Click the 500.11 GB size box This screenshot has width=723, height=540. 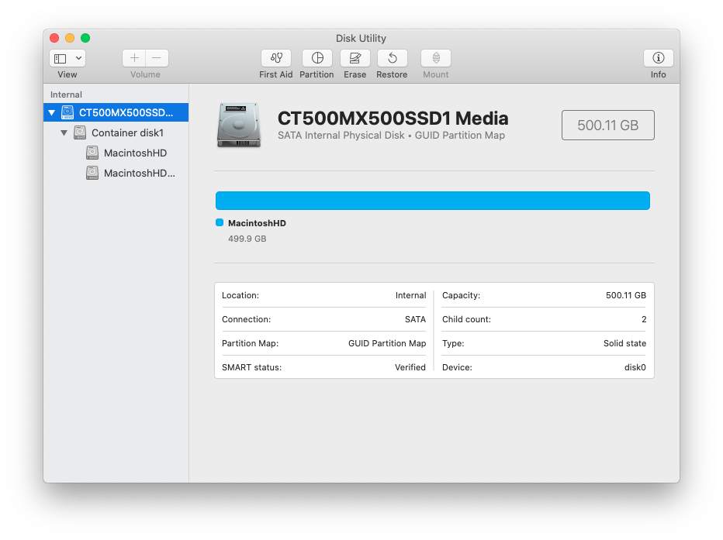pyautogui.click(x=607, y=126)
